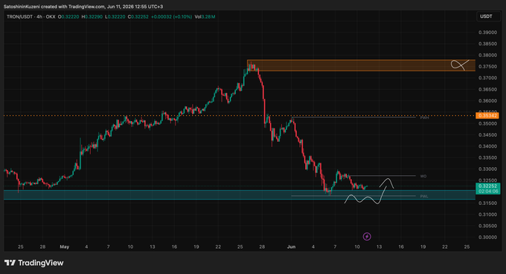Click the 0.30000 price axis label
The height and width of the screenshot is (274, 506).
[x=487, y=238]
